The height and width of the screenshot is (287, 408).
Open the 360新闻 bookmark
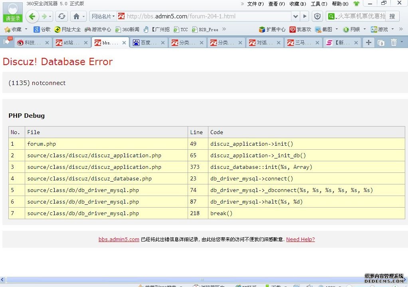pyautogui.click(x=127, y=30)
